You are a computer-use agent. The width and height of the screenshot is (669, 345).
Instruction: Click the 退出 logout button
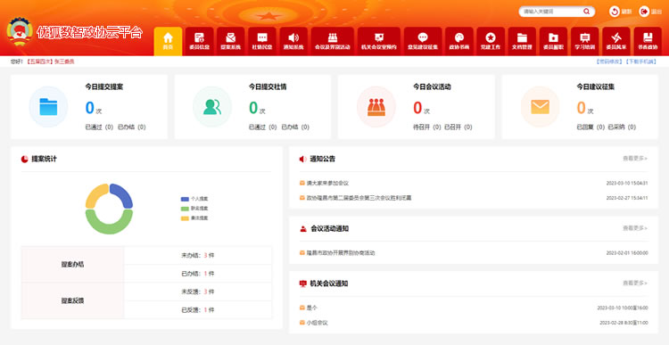650,12
